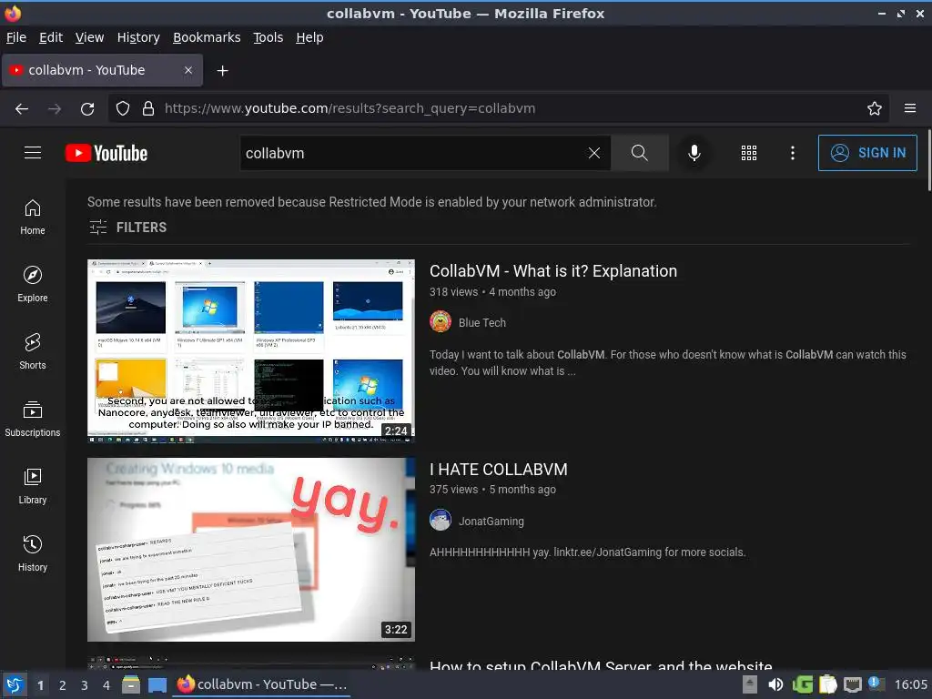The image size is (932, 699).
Task: Go to Home in sidebar
Action: coord(33,217)
